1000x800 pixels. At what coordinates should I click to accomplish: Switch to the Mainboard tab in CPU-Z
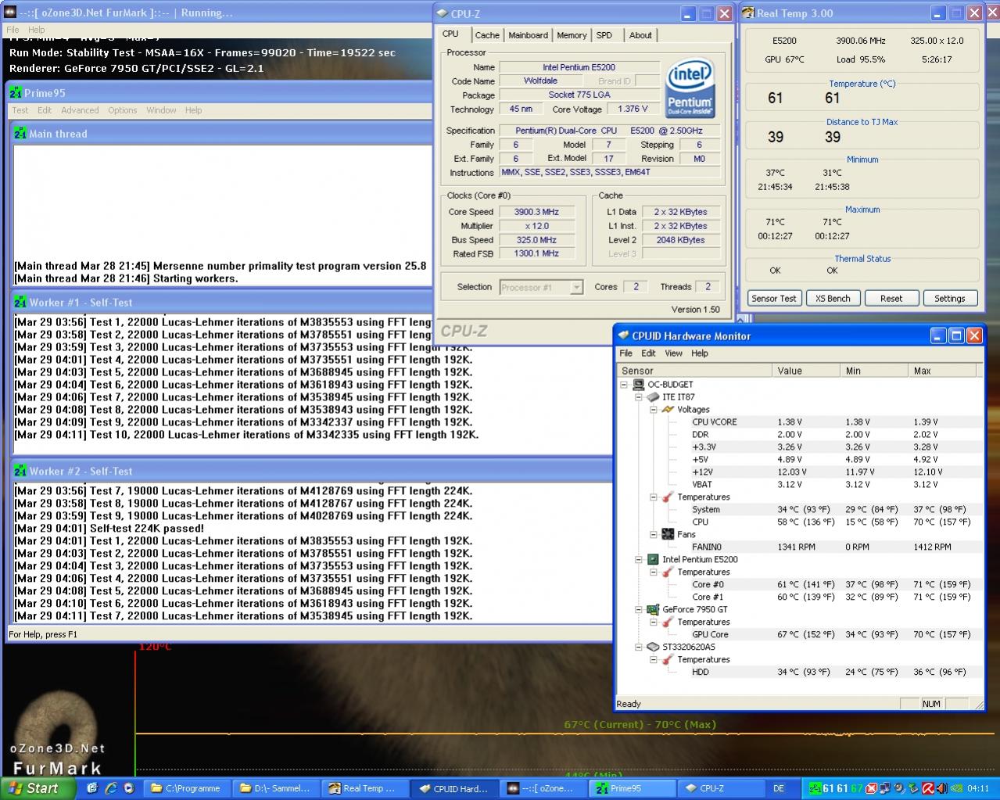pos(528,35)
